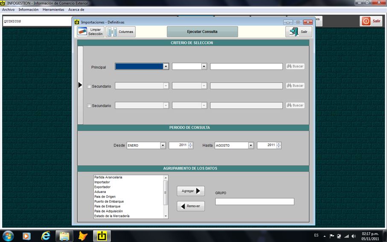
Task: Enable the second Secundario checkbox
Action: click(89, 106)
